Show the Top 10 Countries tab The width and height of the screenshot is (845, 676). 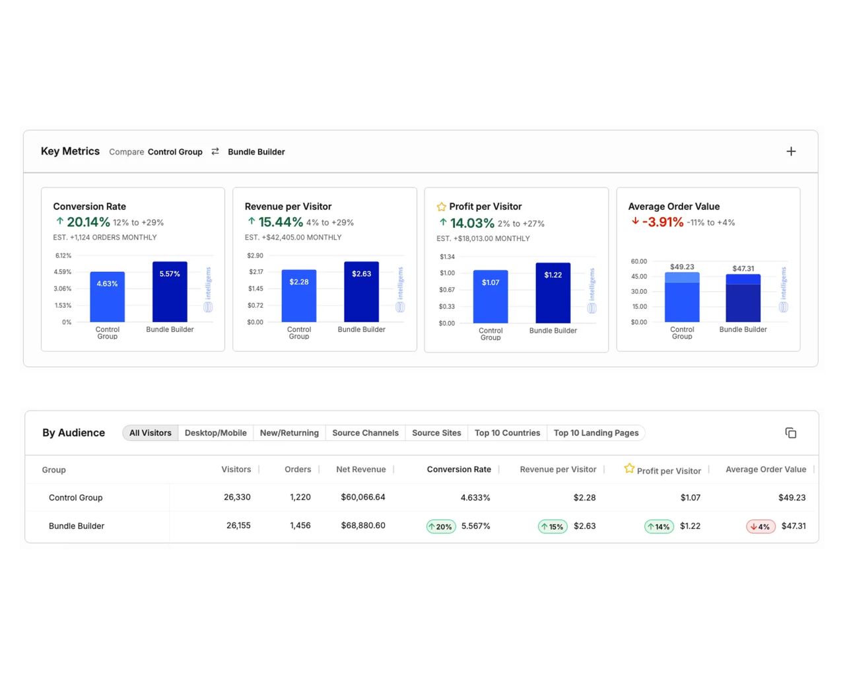(x=507, y=433)
